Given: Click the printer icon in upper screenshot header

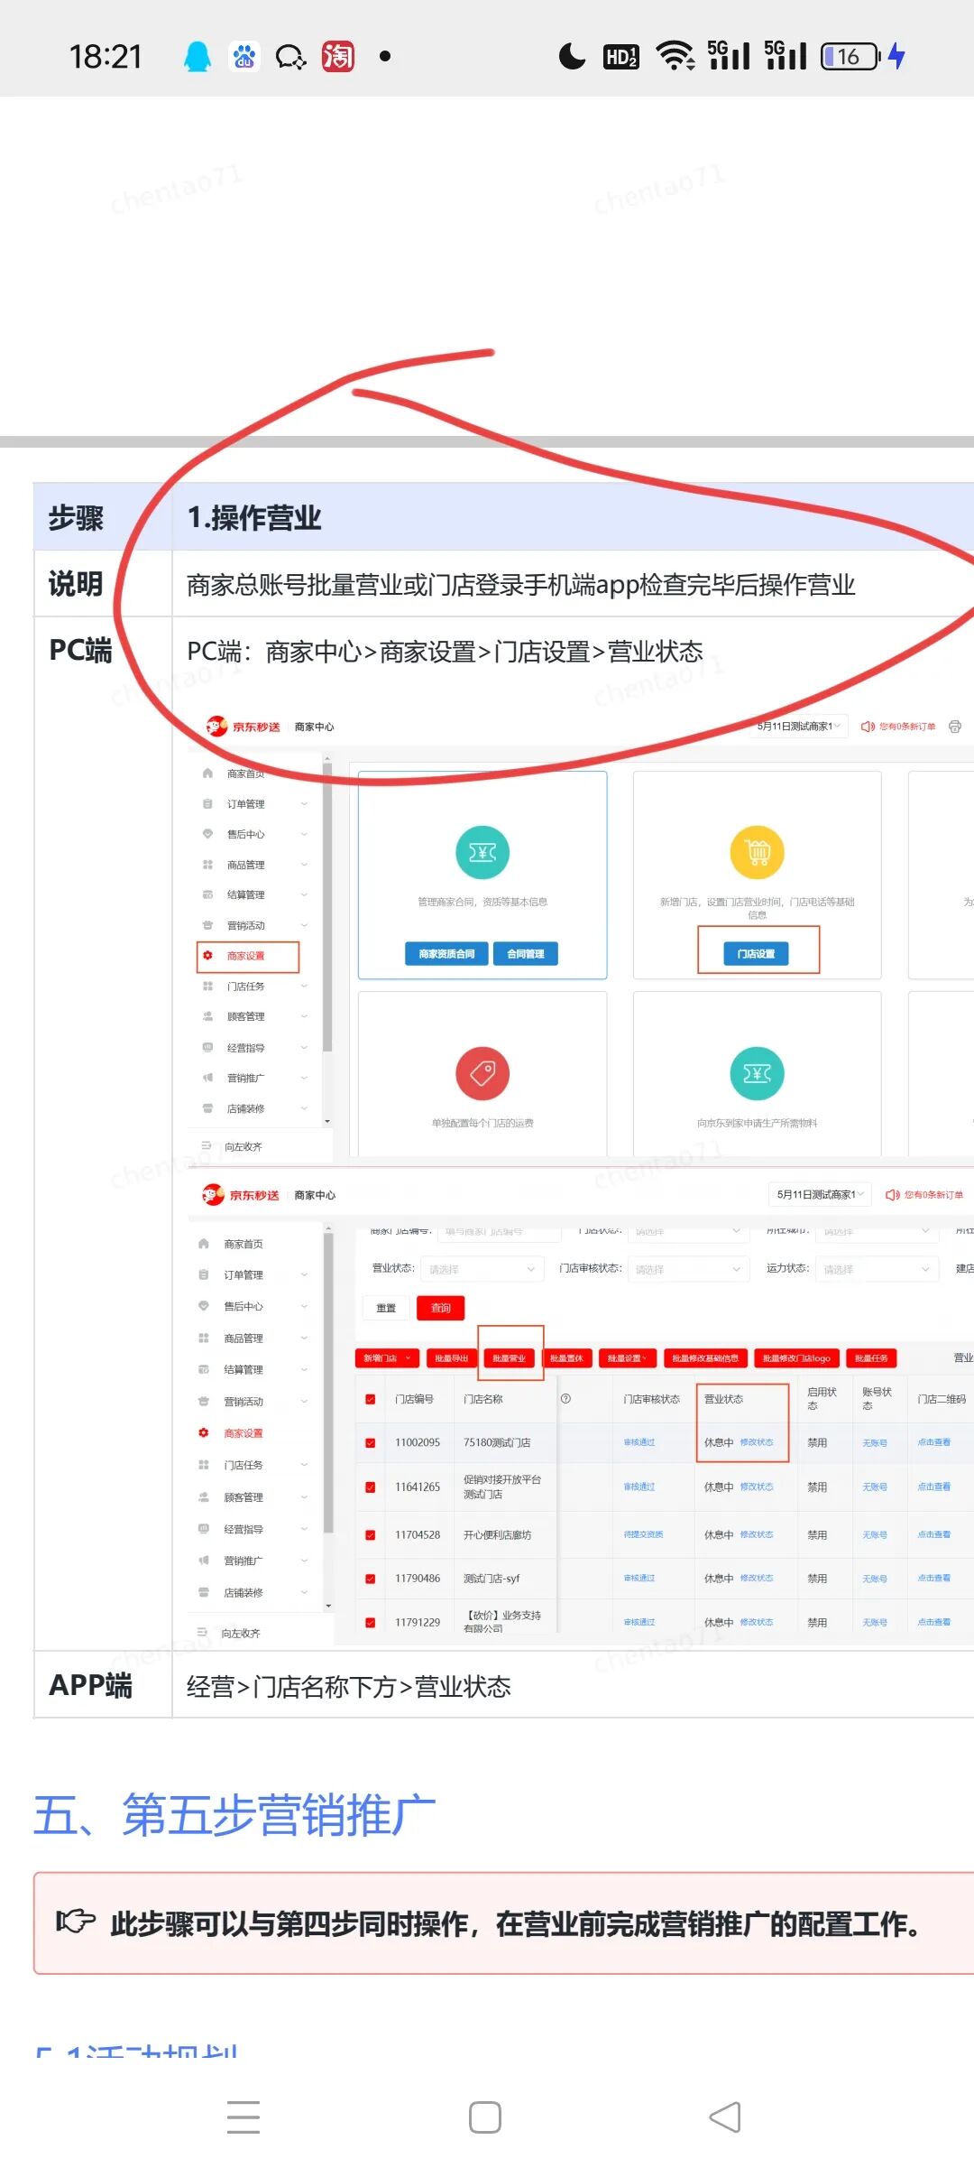Looking at the screenshot, I should pyautogui.click(x=955, y=727).
